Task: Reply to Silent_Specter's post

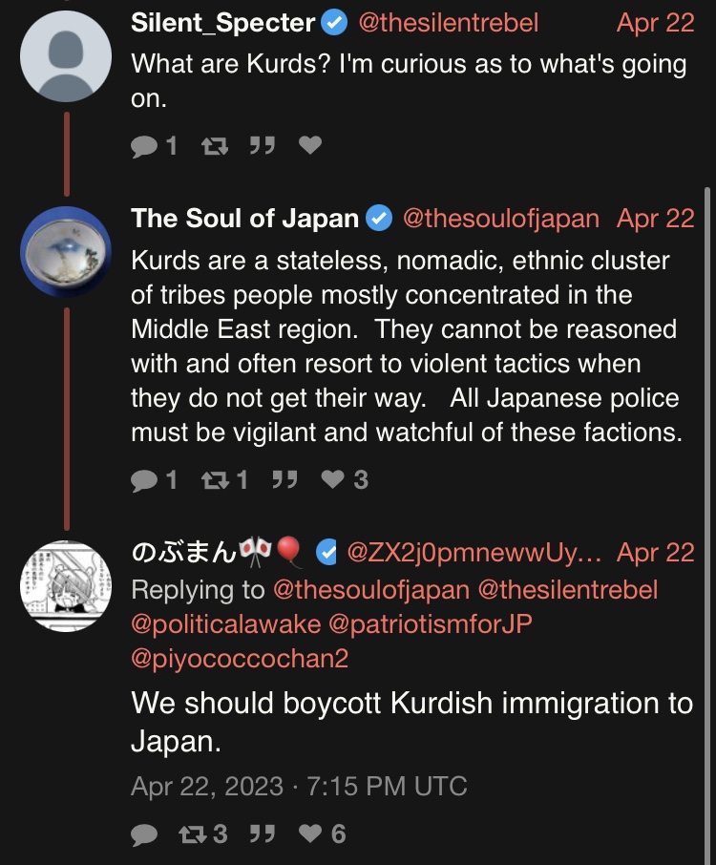Action: (x=144, y=146)
